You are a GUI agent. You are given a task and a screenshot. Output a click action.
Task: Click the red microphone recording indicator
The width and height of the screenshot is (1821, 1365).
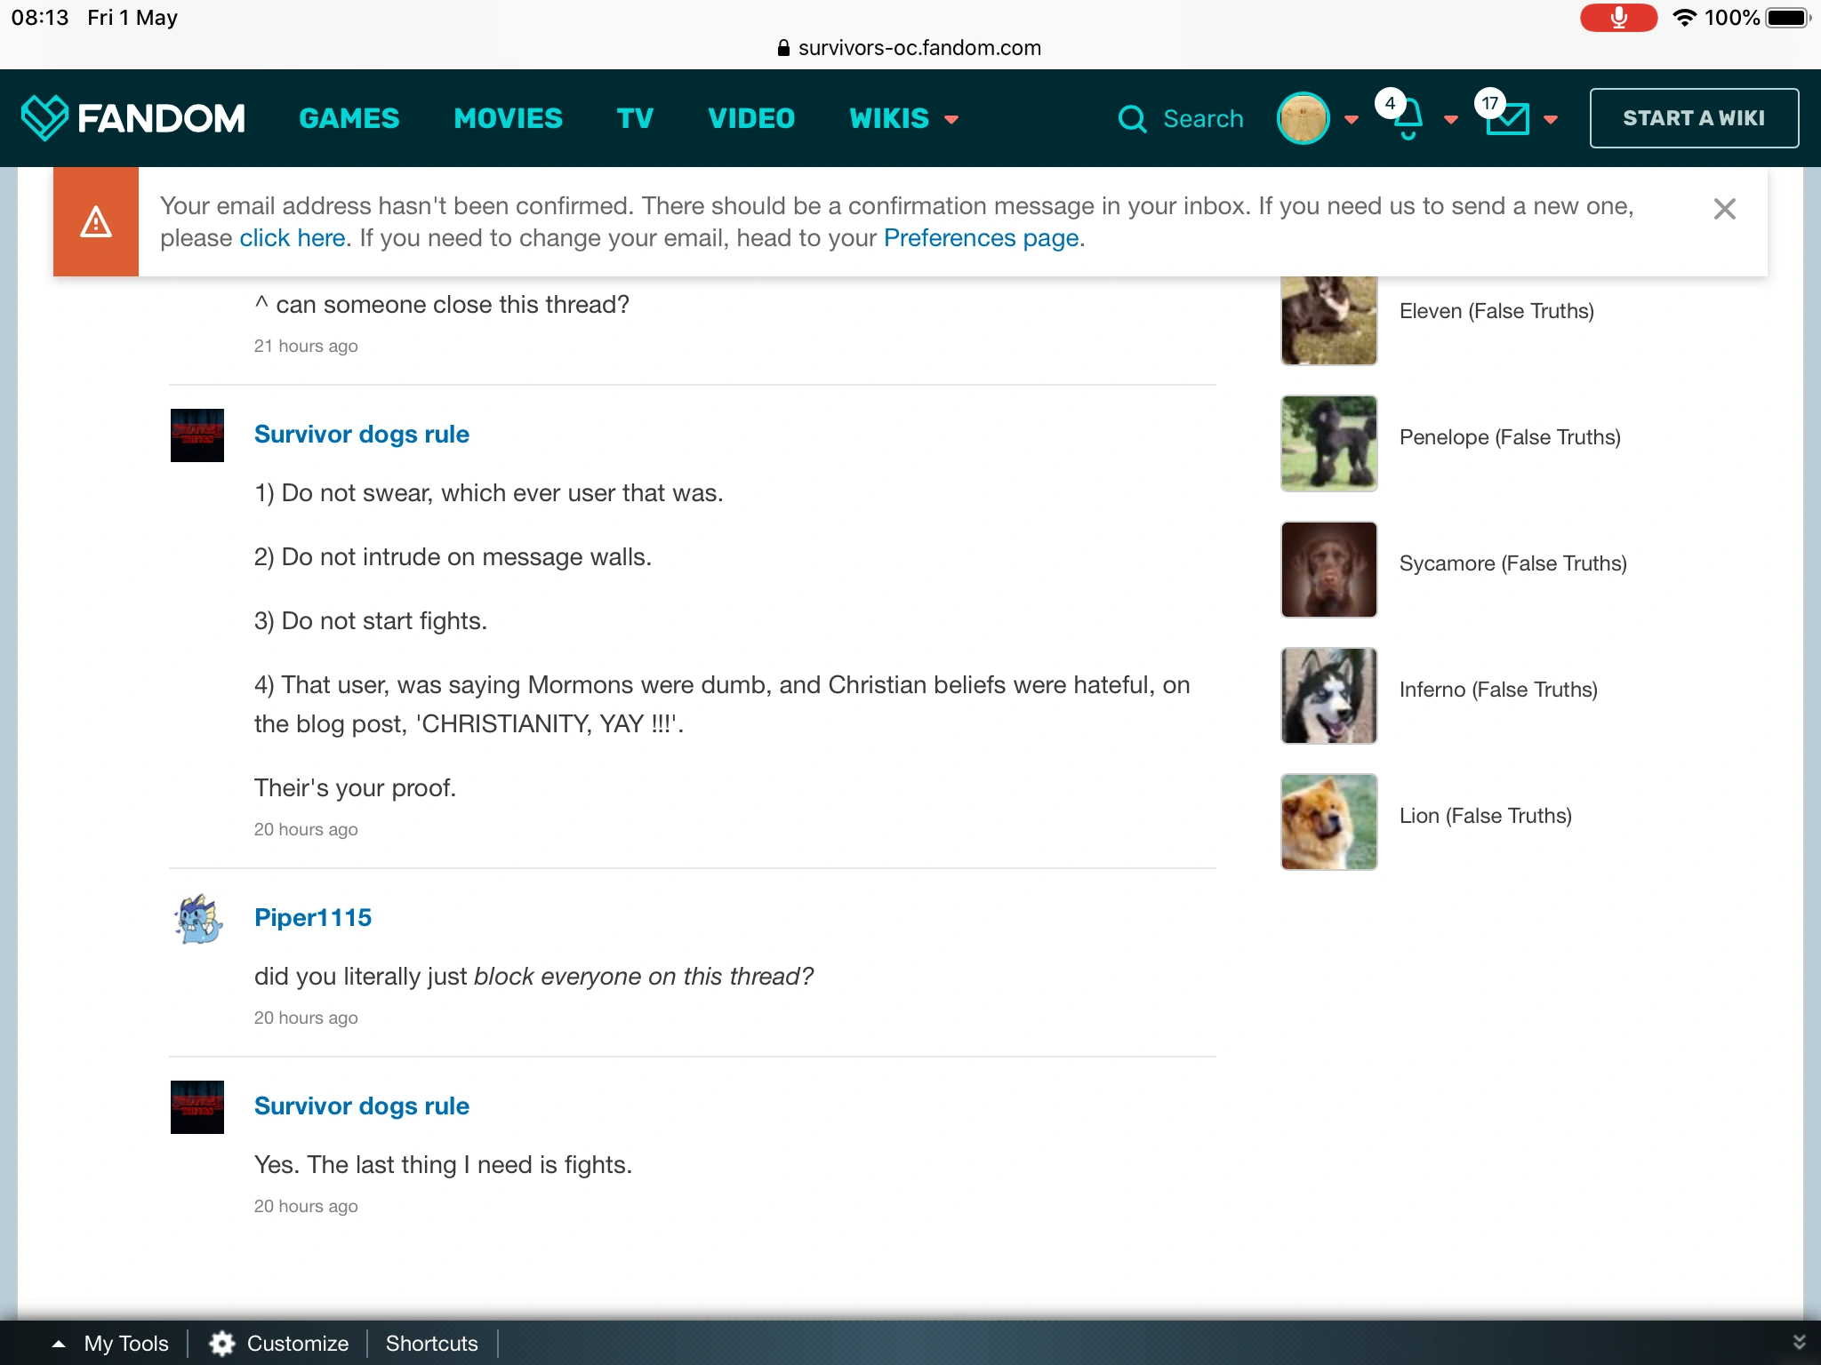[1618, 18]
